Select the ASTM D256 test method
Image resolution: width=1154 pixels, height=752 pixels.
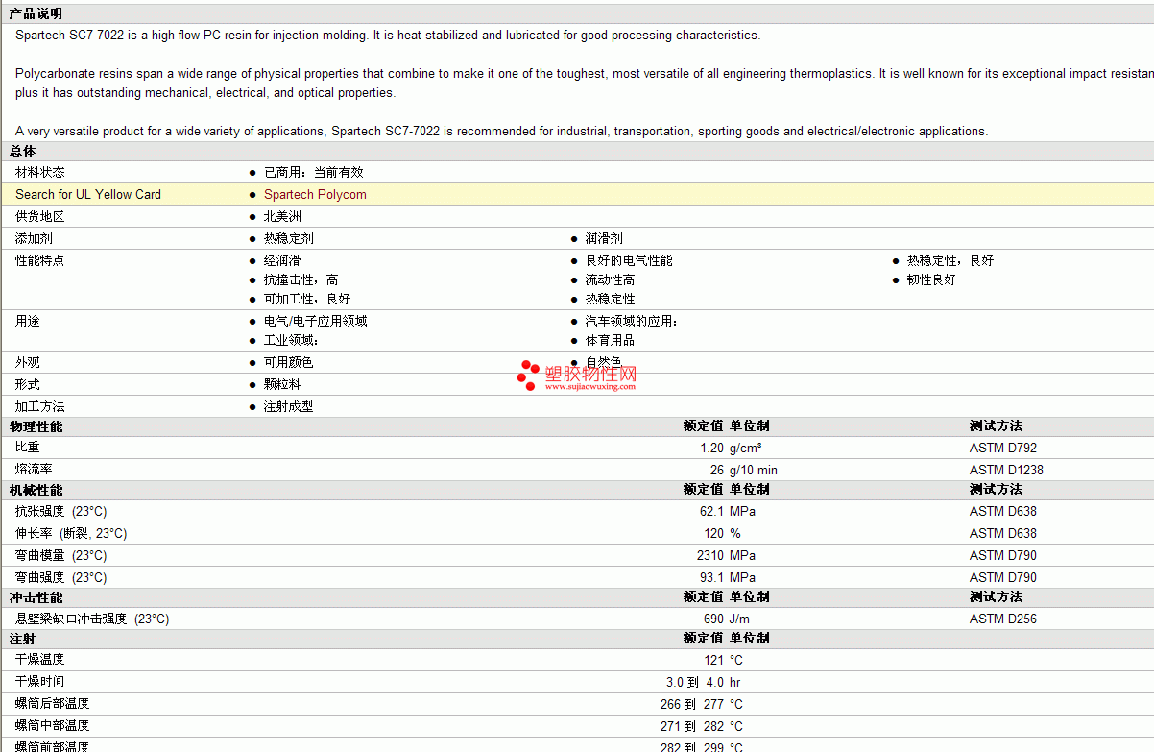(1003, 619)
